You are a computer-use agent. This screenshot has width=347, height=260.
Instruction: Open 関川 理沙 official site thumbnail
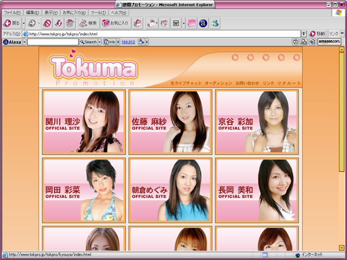point(83,122)
